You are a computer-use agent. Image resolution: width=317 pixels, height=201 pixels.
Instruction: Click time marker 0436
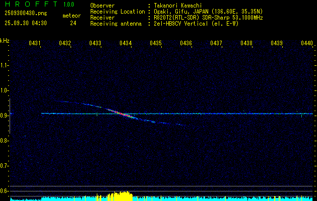click(186, 43)
